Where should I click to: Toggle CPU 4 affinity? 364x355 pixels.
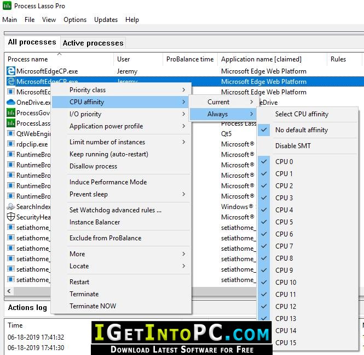pyautogui.click(x=308, y=210)
